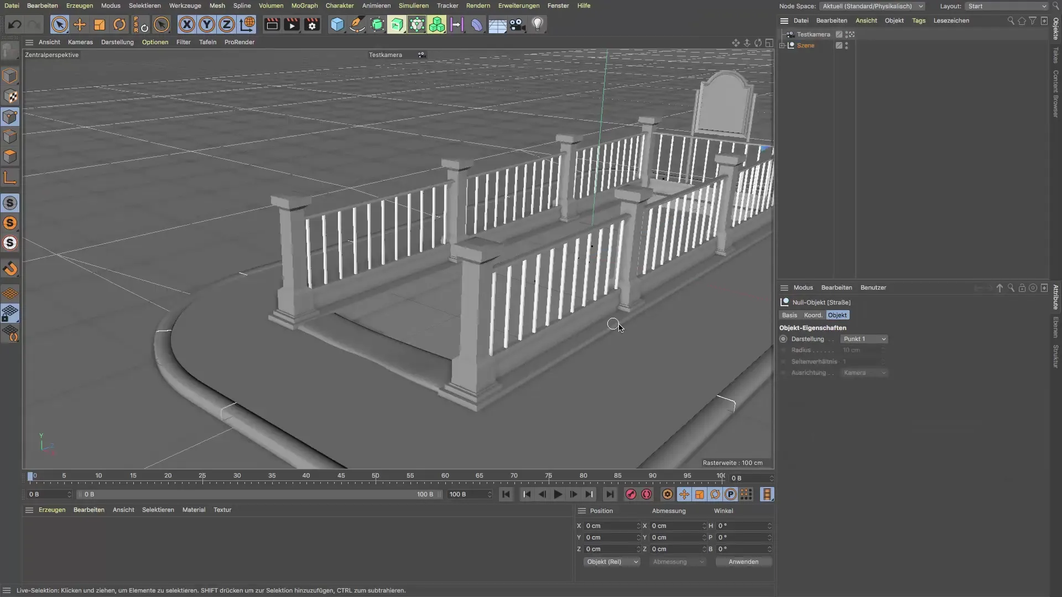The image size is (1062, 597).
Task: Click the Anwenden button
Action: (743, 562)
